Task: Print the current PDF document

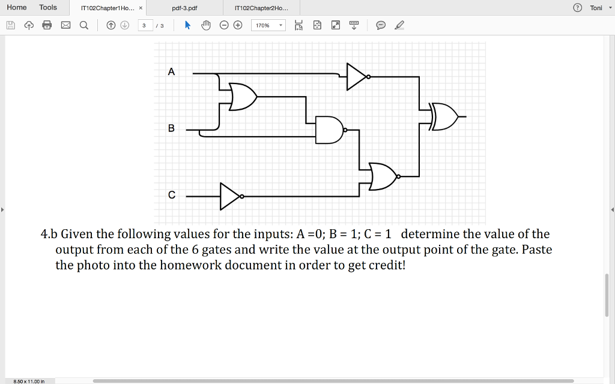Action: click(47, 25)
